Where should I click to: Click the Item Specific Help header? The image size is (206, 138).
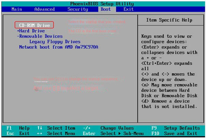pos(169,20)
